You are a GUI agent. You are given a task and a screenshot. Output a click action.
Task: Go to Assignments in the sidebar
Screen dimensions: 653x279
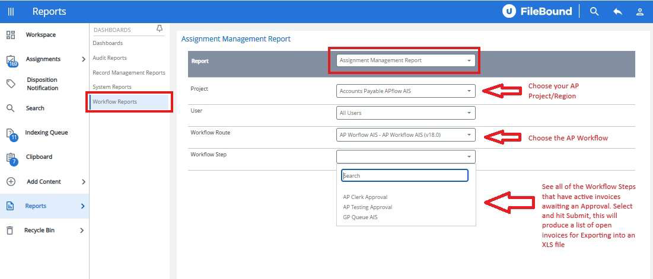(43, 59)
